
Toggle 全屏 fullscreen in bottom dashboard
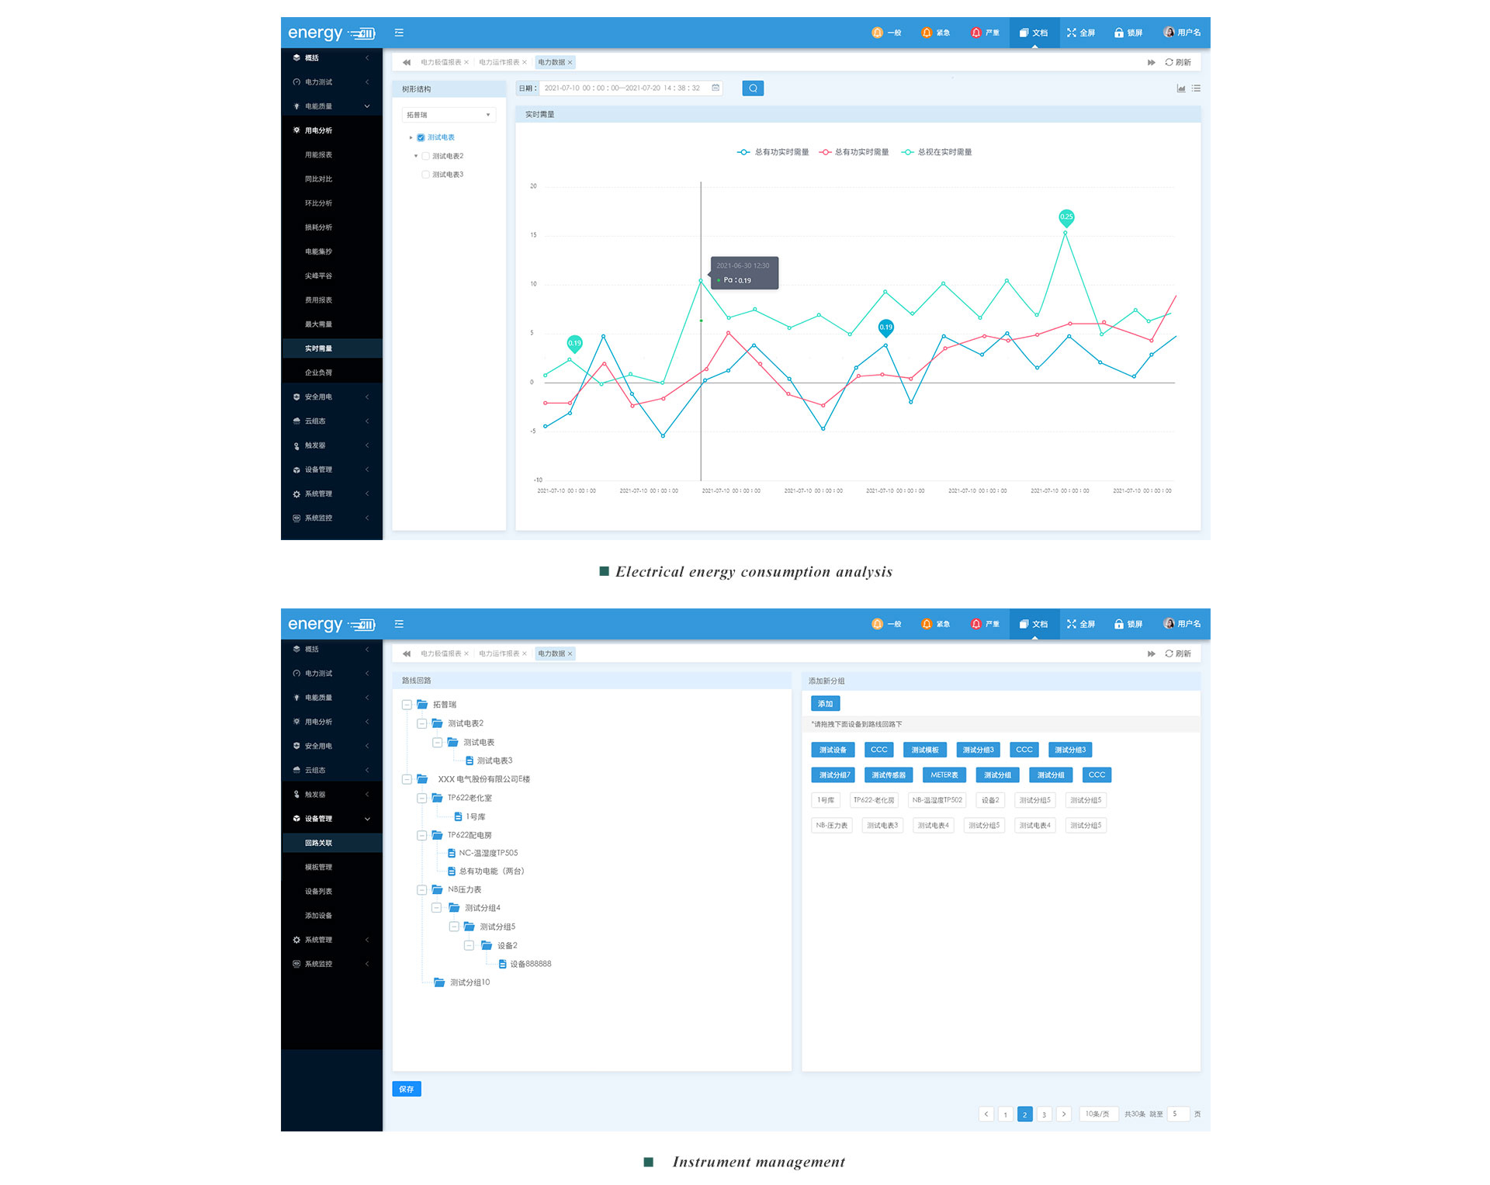[x=1081, y=624]
